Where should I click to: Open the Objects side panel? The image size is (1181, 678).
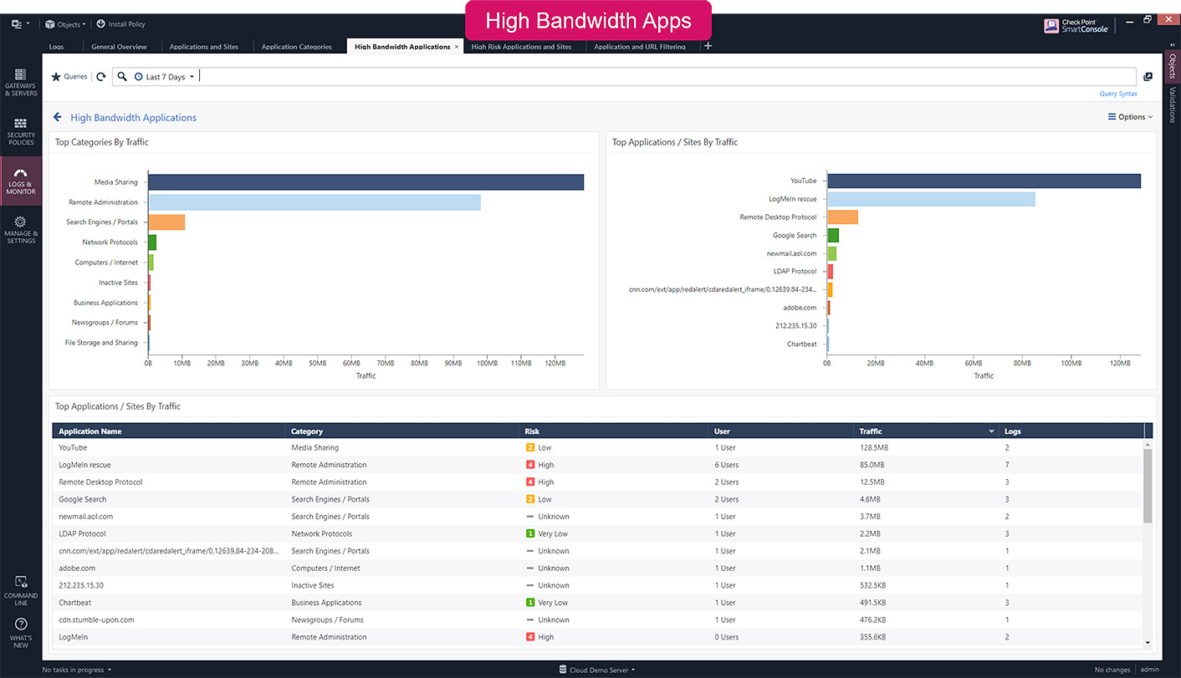[x=1172, y=67]
